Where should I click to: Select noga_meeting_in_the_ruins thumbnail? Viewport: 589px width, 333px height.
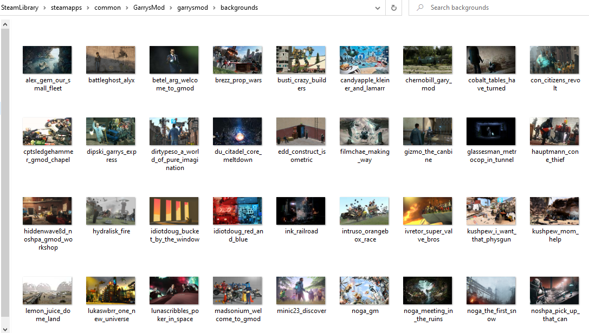tap(428, 291)
